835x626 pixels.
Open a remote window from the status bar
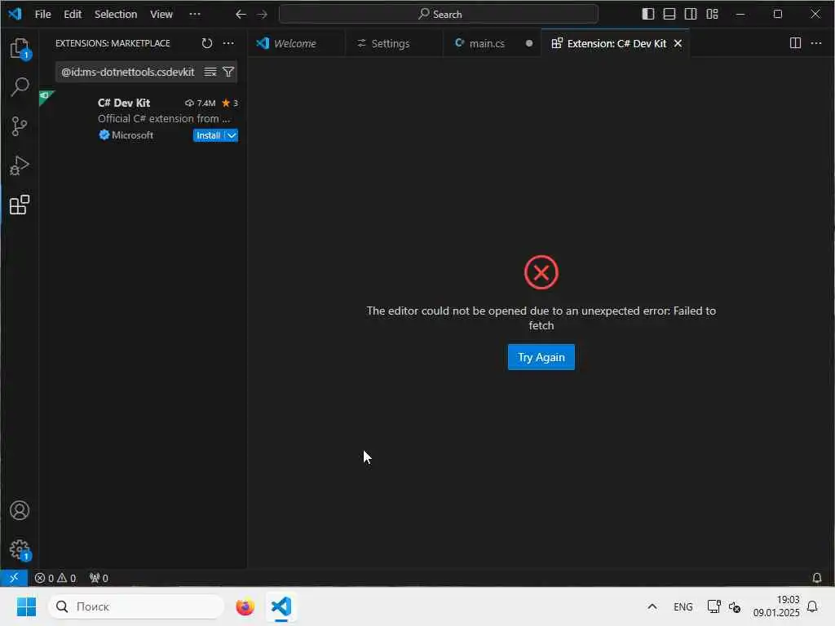14,578
